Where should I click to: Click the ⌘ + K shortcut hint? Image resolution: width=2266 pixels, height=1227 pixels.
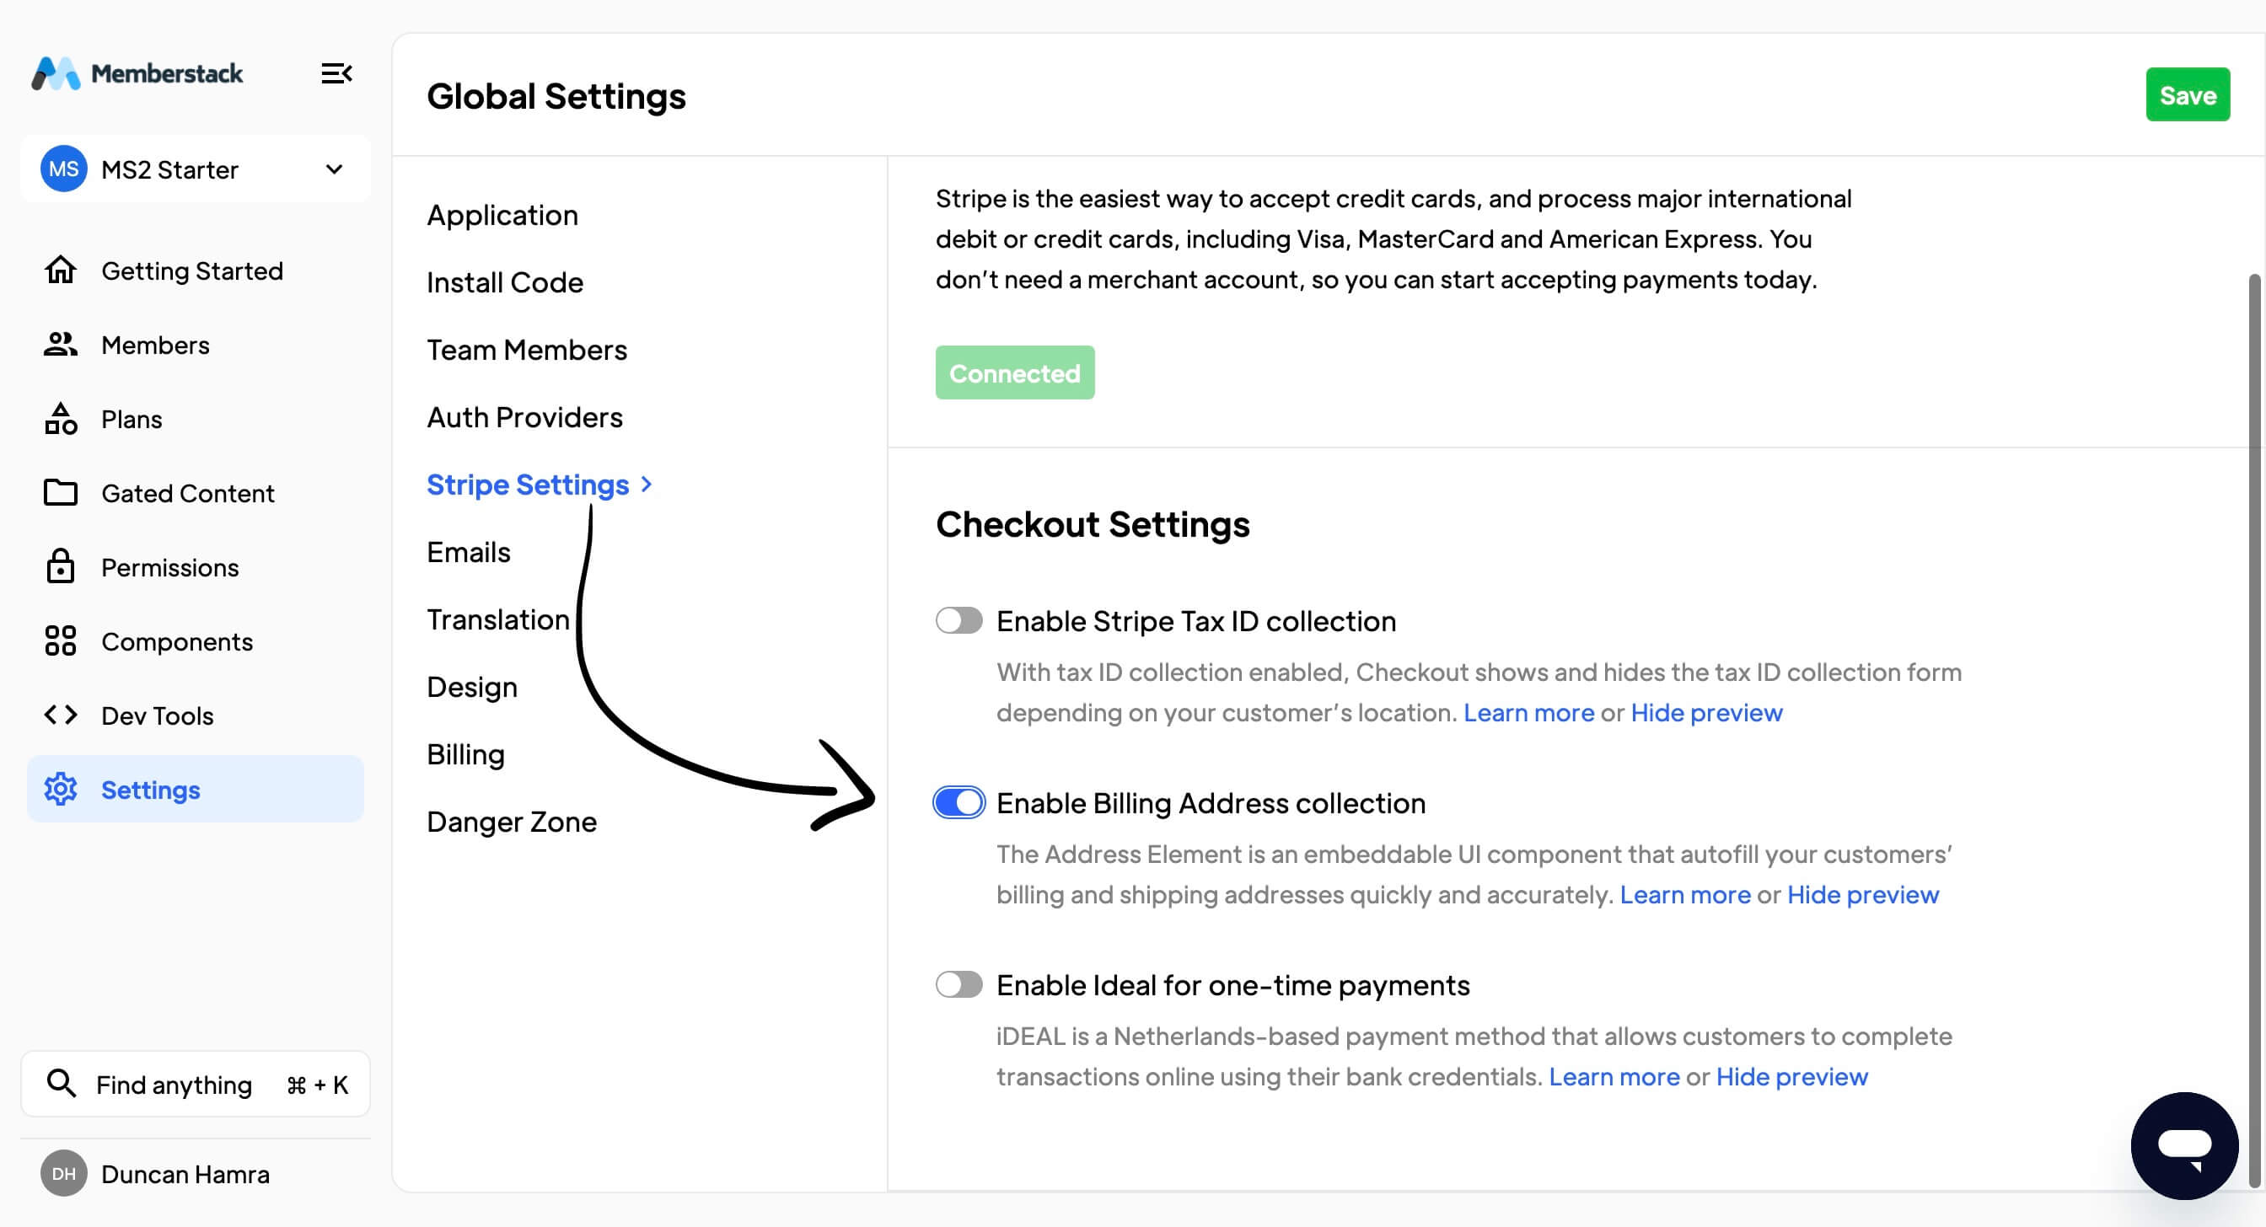318,1085
